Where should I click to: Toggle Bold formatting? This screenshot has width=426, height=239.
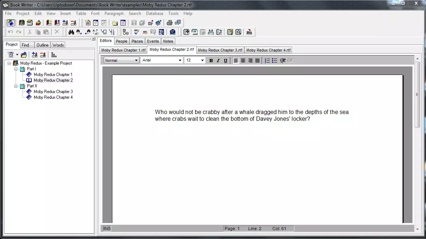pos(211,61)
